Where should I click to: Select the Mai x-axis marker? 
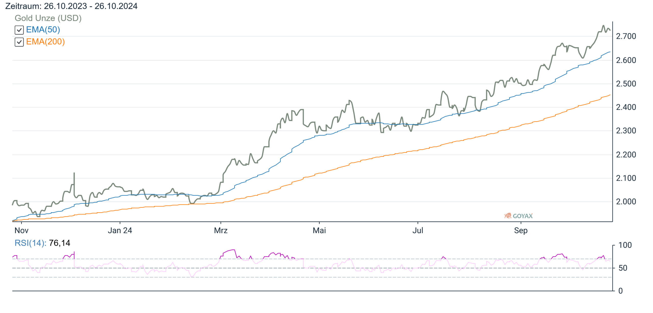point(319,230)
